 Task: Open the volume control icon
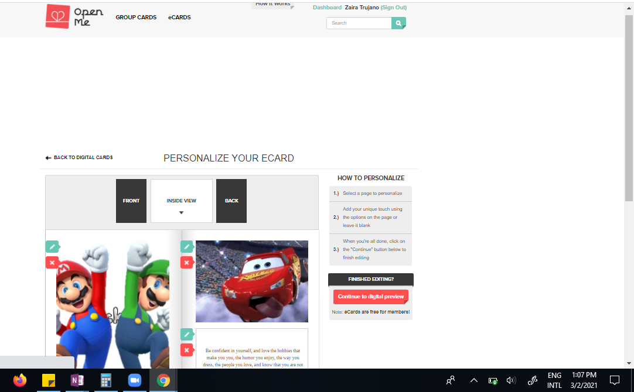(512, 380)
